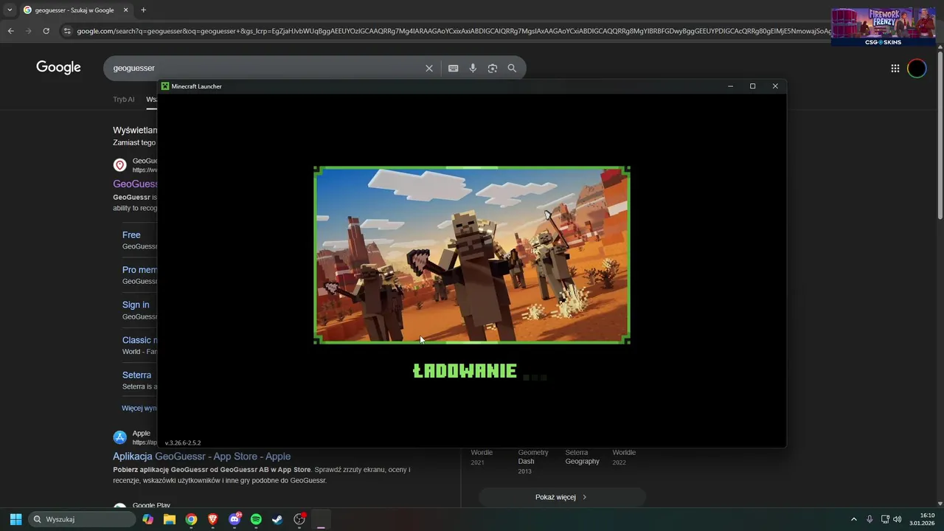944x531 pixels.
Task: Click the system tray microphone icon
Action: [x=870, y=519]
